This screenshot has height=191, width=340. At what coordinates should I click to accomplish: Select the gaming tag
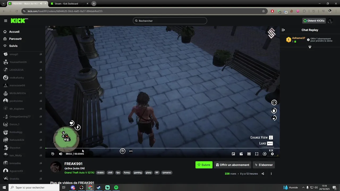pos(138,172)
